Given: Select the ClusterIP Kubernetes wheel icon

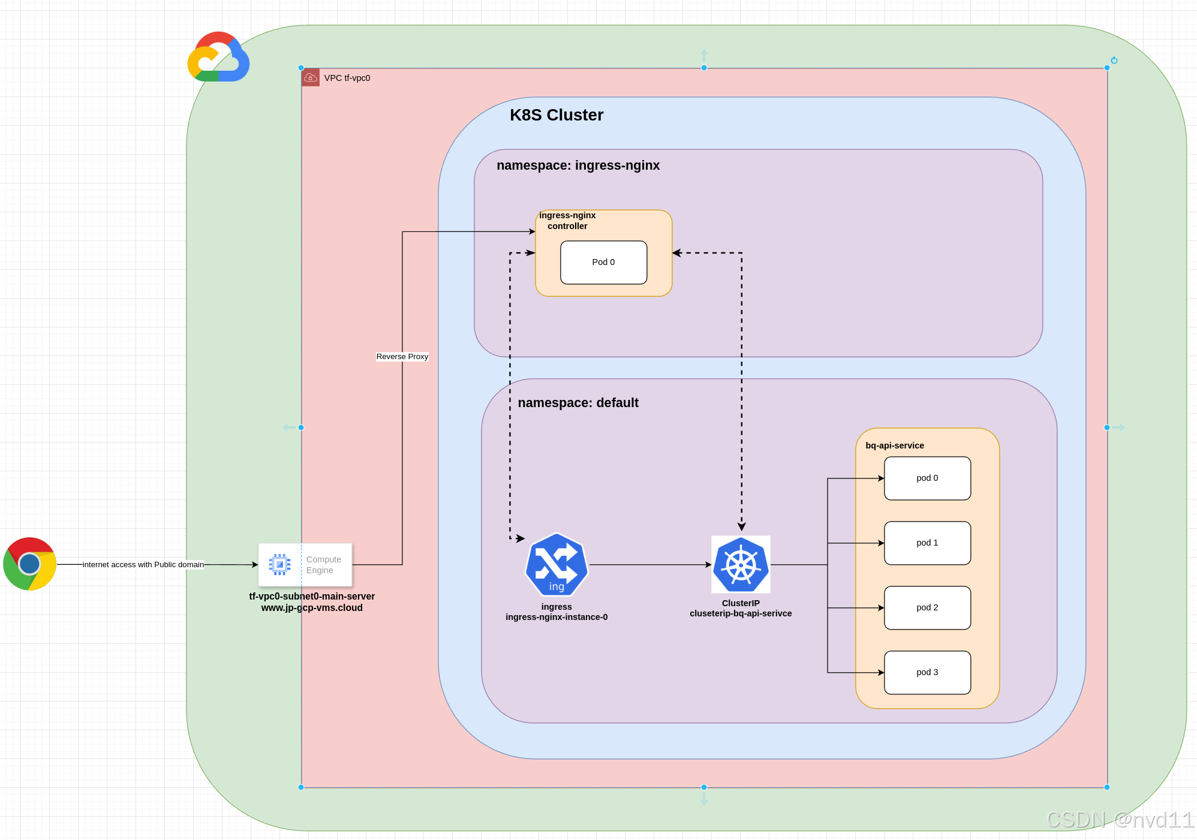Looking at the screenshot, I should click(x=741, y=564).
